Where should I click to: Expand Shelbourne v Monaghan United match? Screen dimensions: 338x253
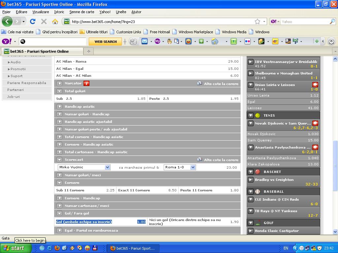(x=251, y=73)
